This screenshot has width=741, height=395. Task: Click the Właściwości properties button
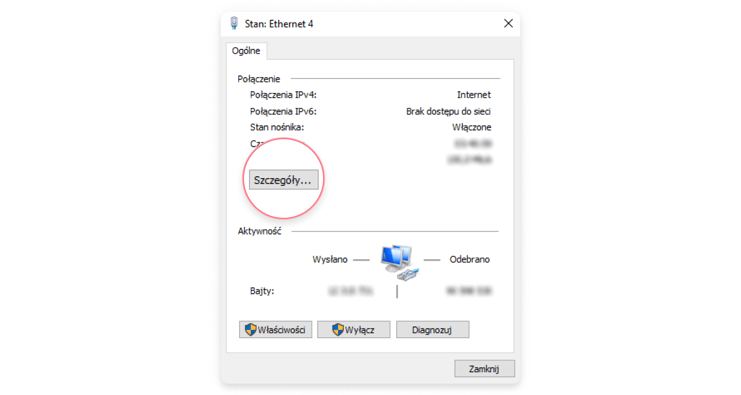(x=275, y=330)
